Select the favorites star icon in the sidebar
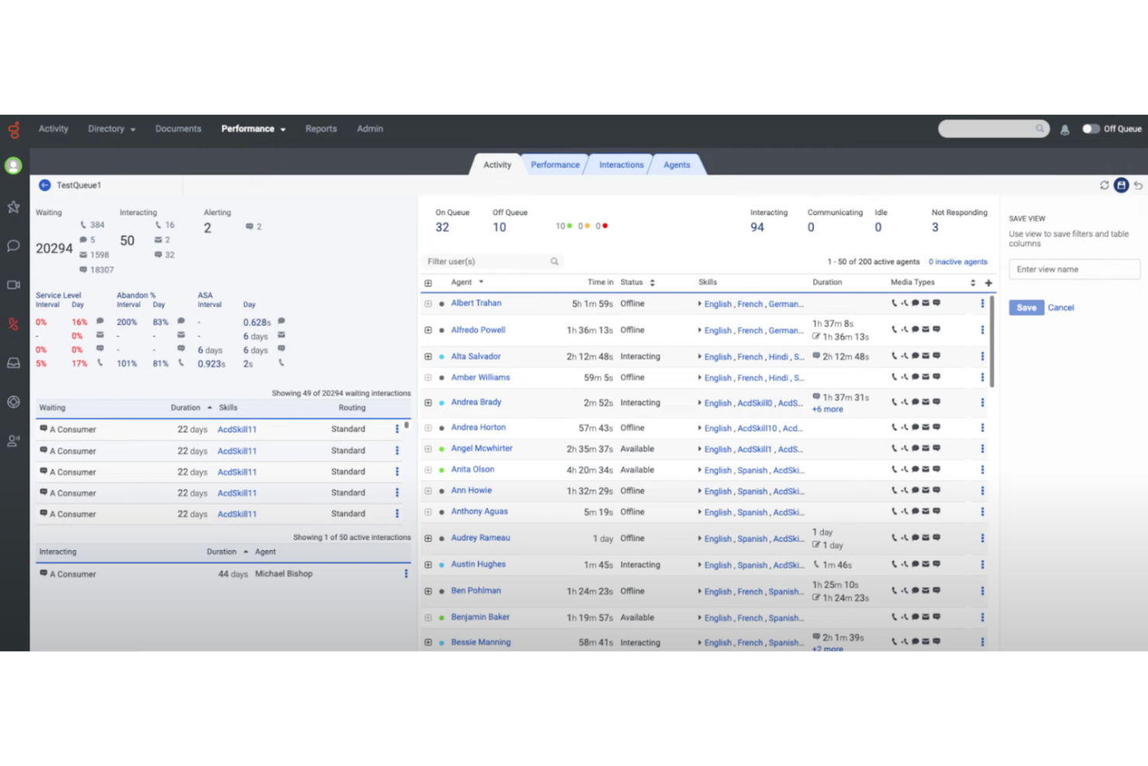 coord(12,206)
